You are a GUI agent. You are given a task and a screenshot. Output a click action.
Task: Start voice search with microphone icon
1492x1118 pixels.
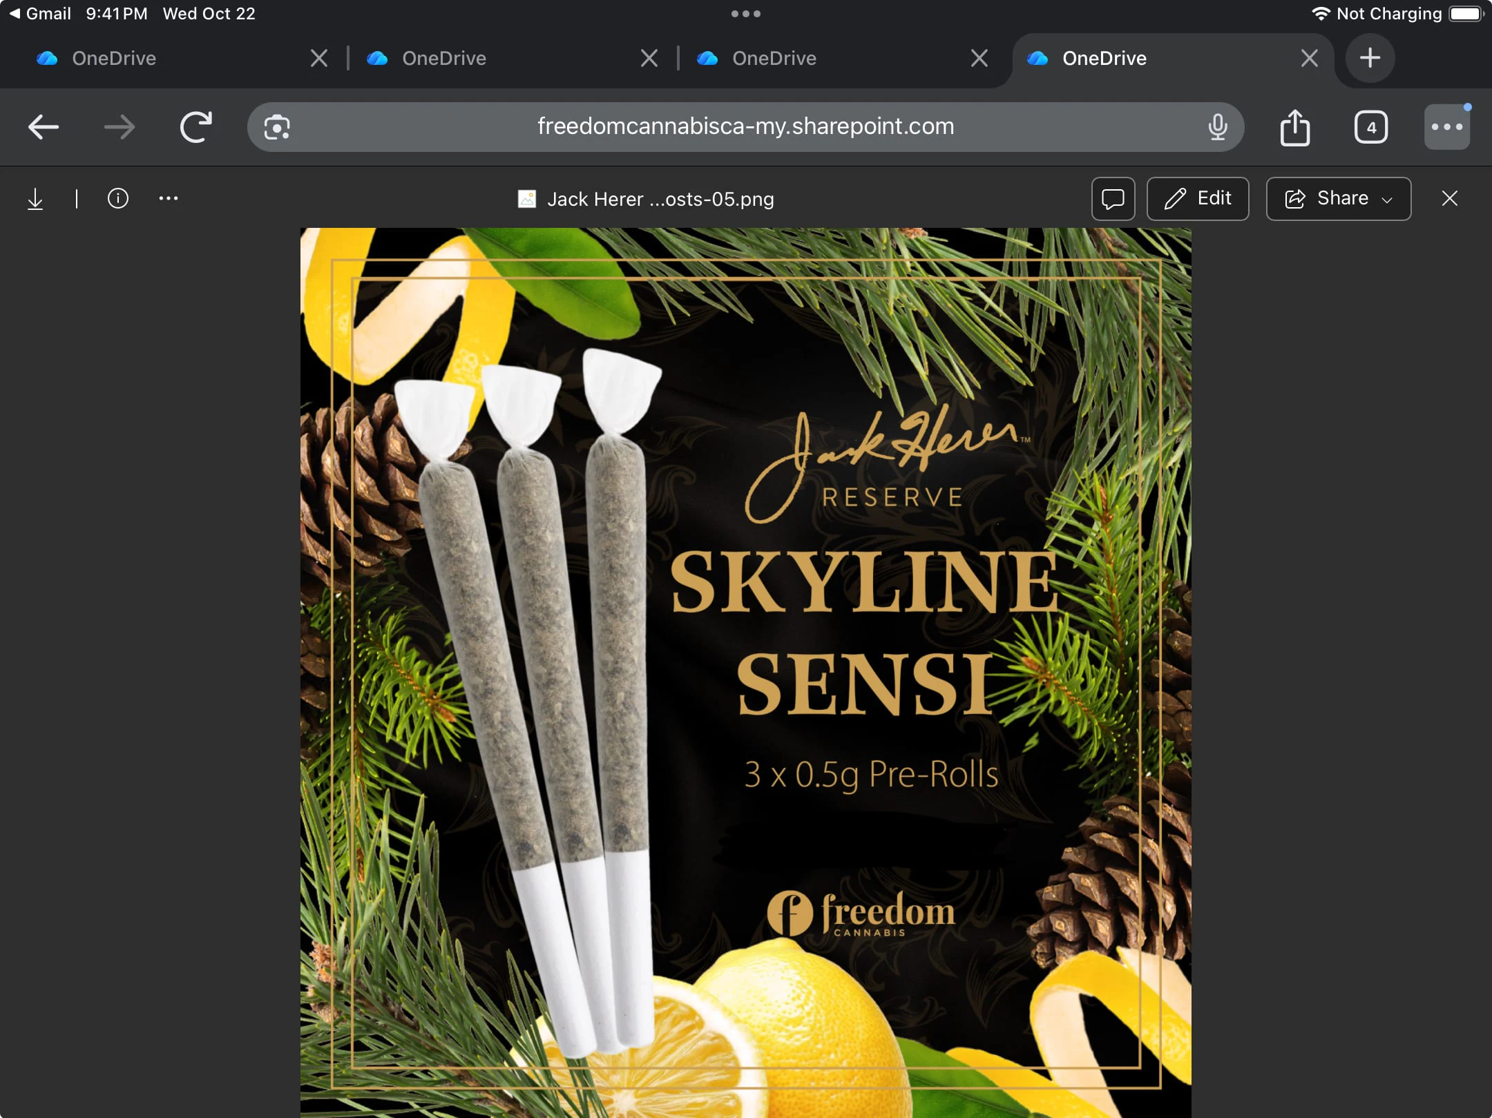pyautogui.click(x=1218, y=127)
